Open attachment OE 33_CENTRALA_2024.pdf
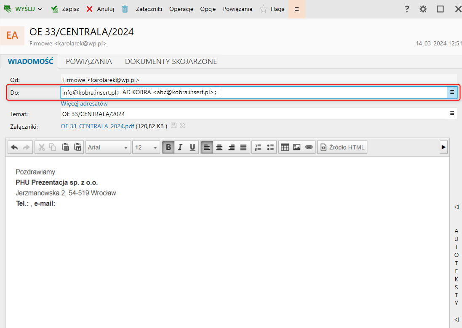The width and height of the screenshot is (462, 328). [97, 126]
